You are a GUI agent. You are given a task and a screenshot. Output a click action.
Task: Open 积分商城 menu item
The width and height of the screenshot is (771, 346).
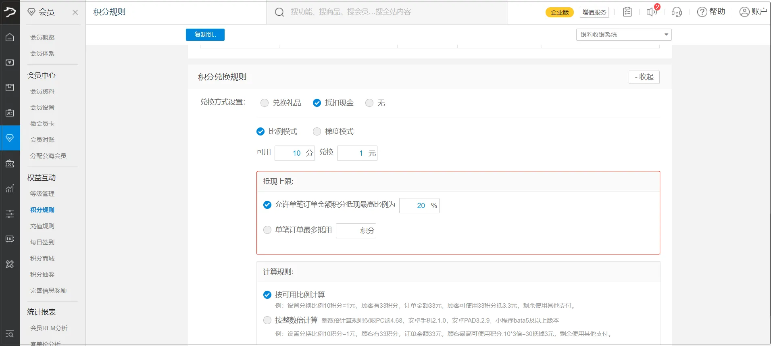pyautogui.click(x=42, y=258)
